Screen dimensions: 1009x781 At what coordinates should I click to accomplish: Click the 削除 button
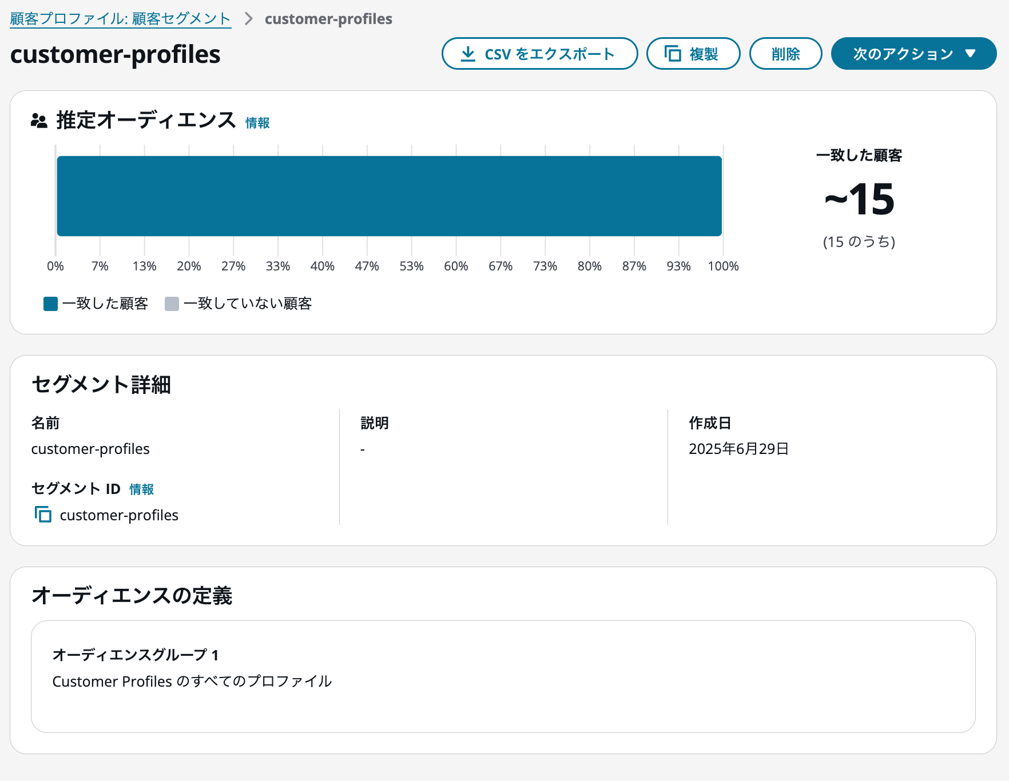pyautogui.click(x=785, y=54)
